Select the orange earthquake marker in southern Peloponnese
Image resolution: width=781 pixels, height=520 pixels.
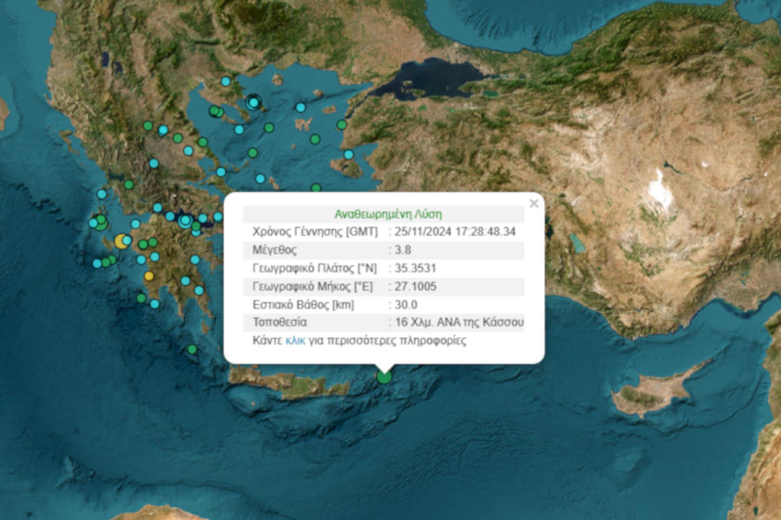pos(149,276)
